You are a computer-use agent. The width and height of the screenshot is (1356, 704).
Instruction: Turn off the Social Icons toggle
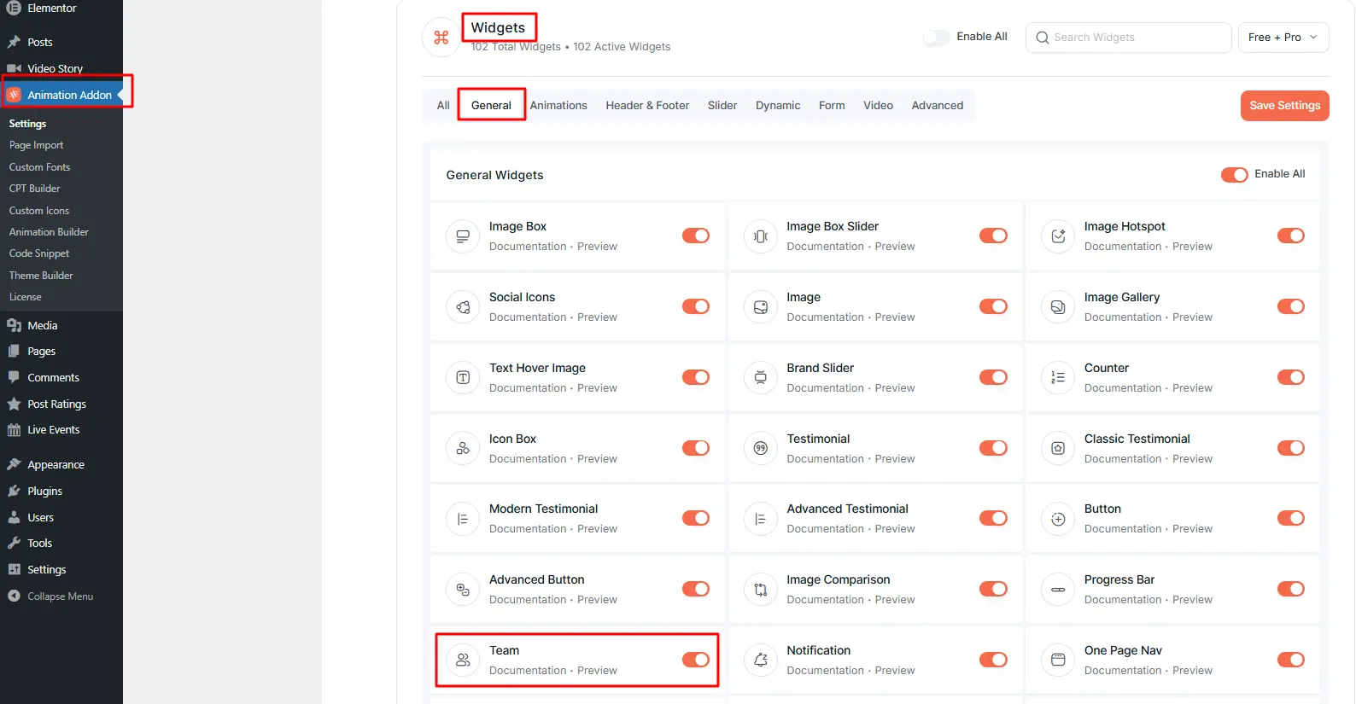(x=696, y=306)
